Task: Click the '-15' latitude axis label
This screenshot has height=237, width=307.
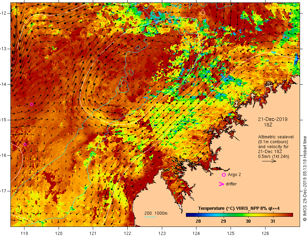Action: [x=3, y=120]
